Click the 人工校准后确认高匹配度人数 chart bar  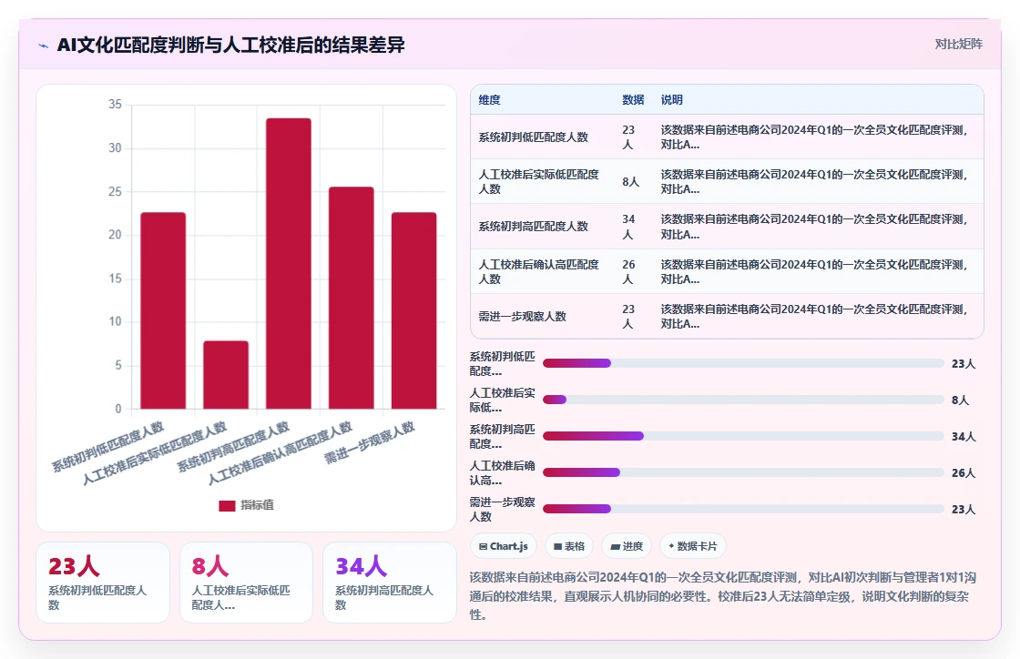coord(352,299)
